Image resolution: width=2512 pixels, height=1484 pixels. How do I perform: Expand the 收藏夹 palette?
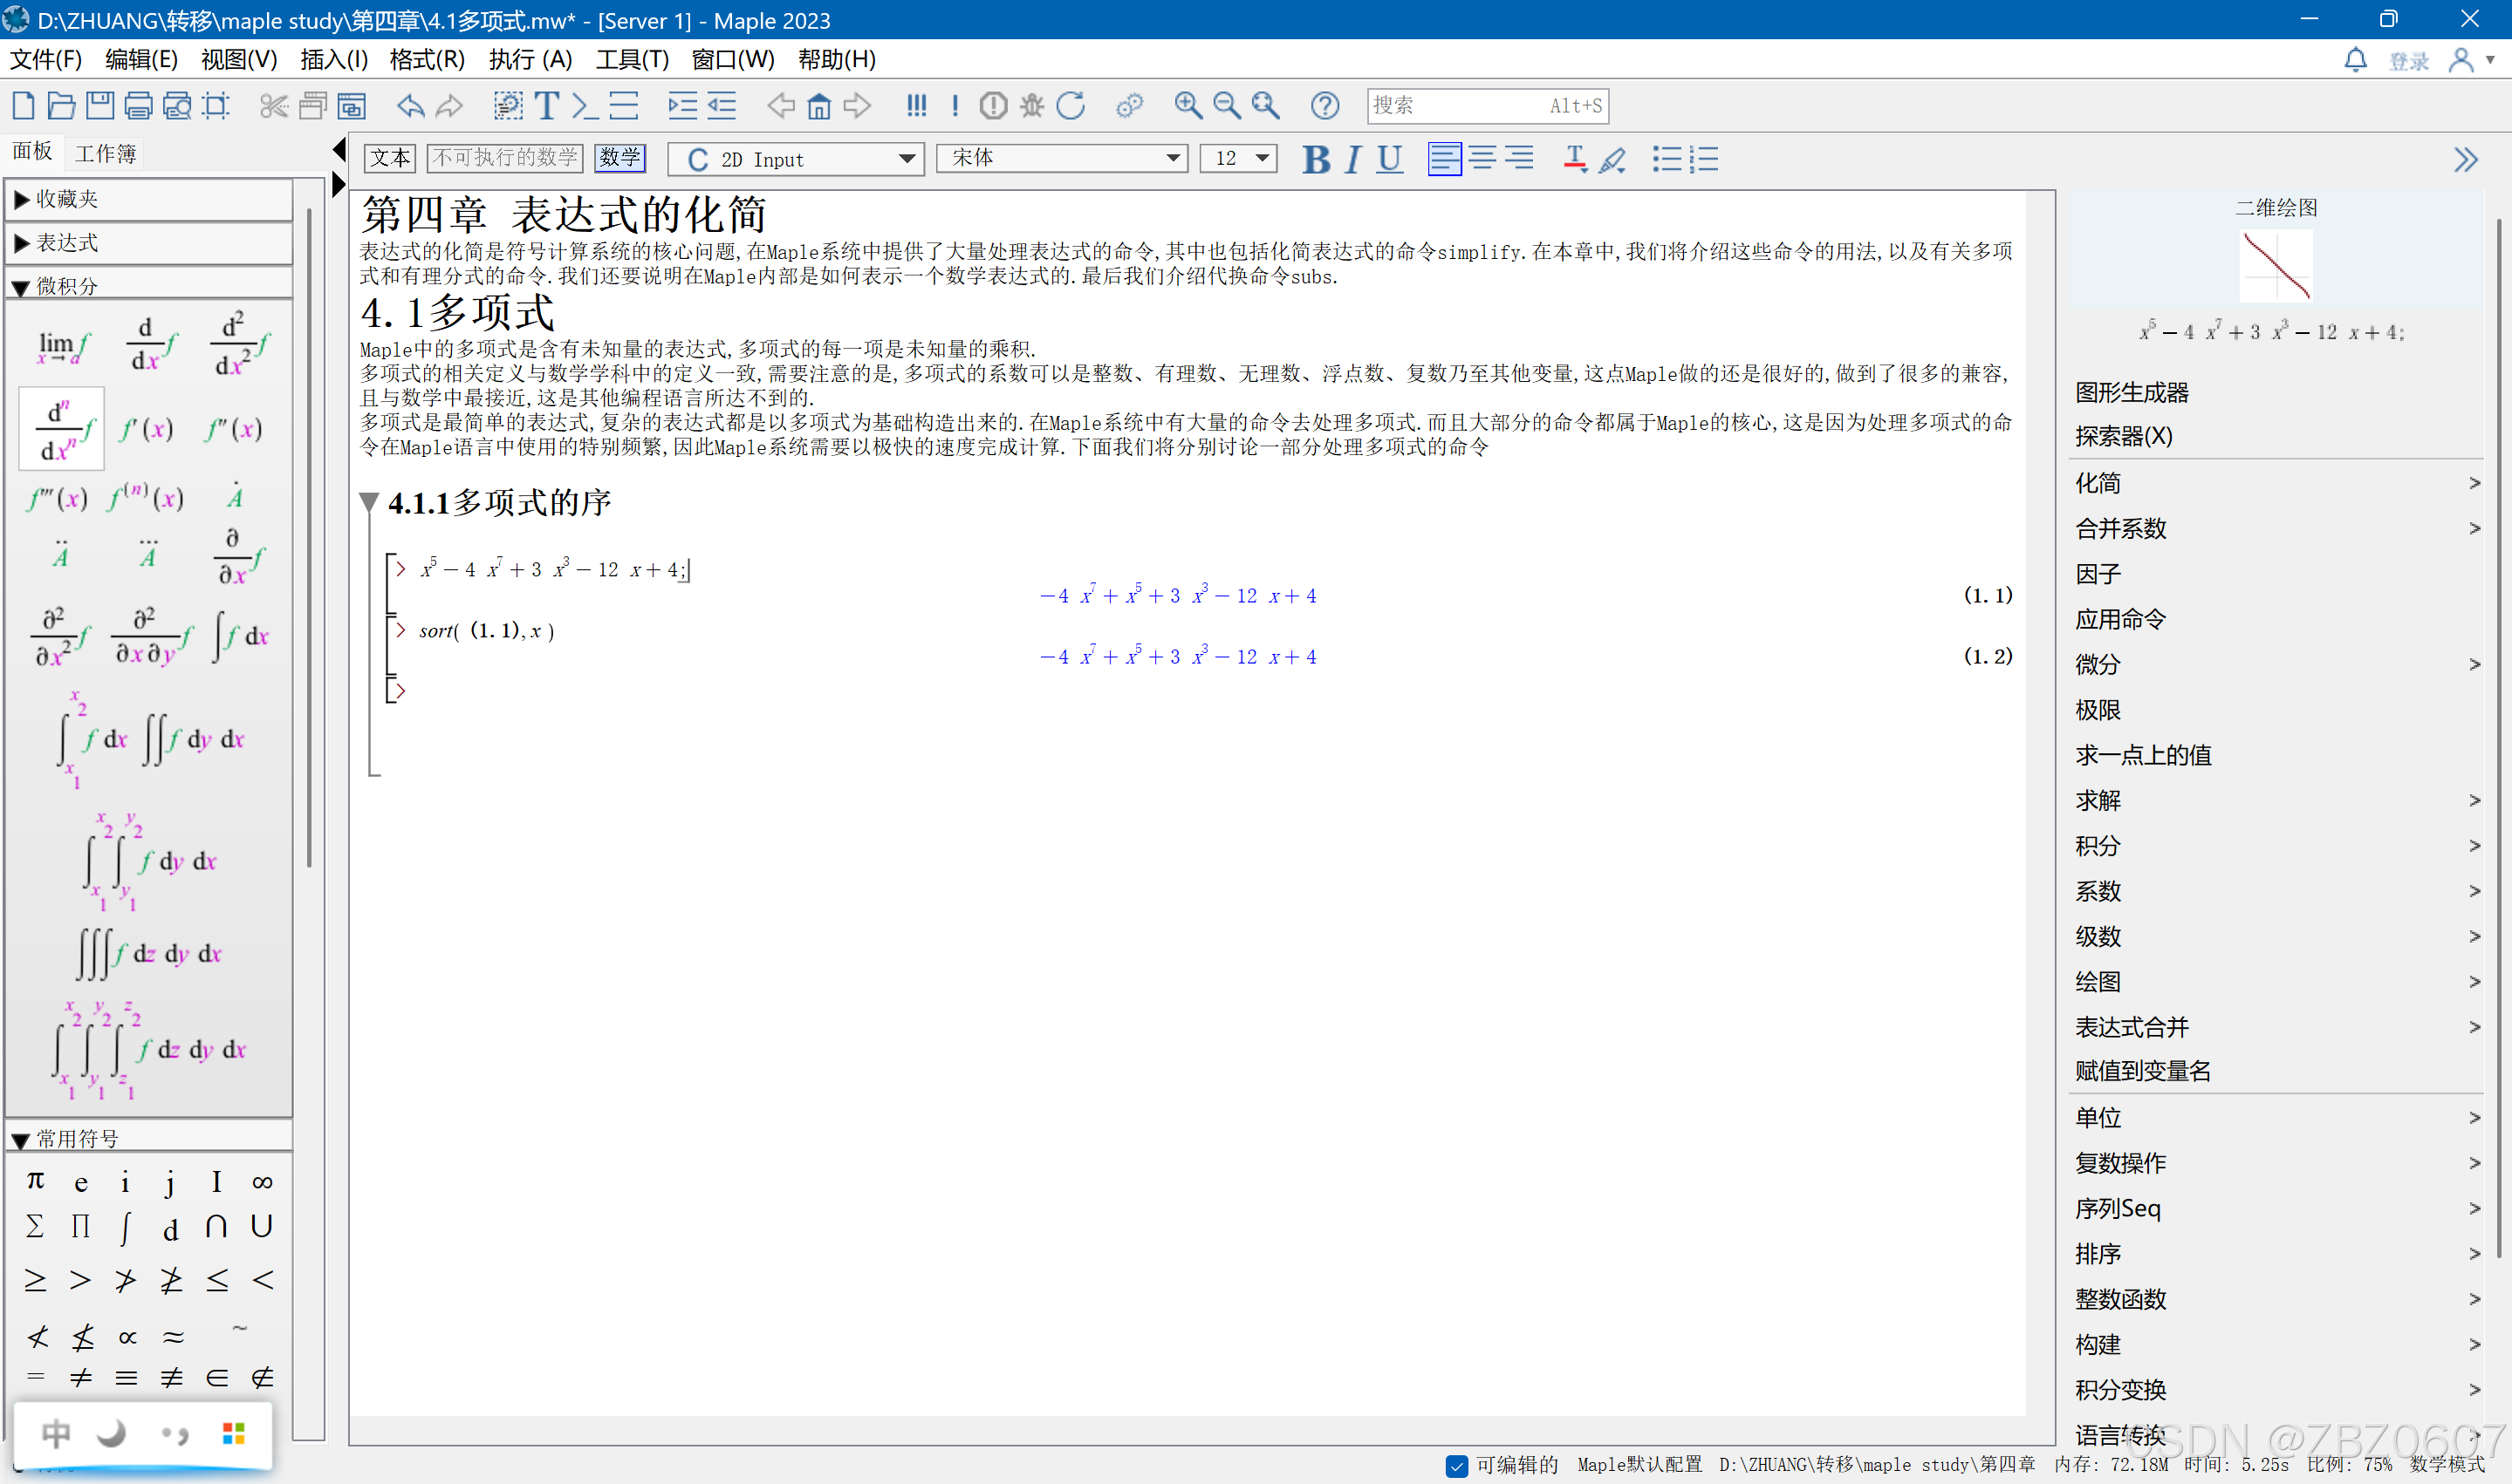(149, 199)
